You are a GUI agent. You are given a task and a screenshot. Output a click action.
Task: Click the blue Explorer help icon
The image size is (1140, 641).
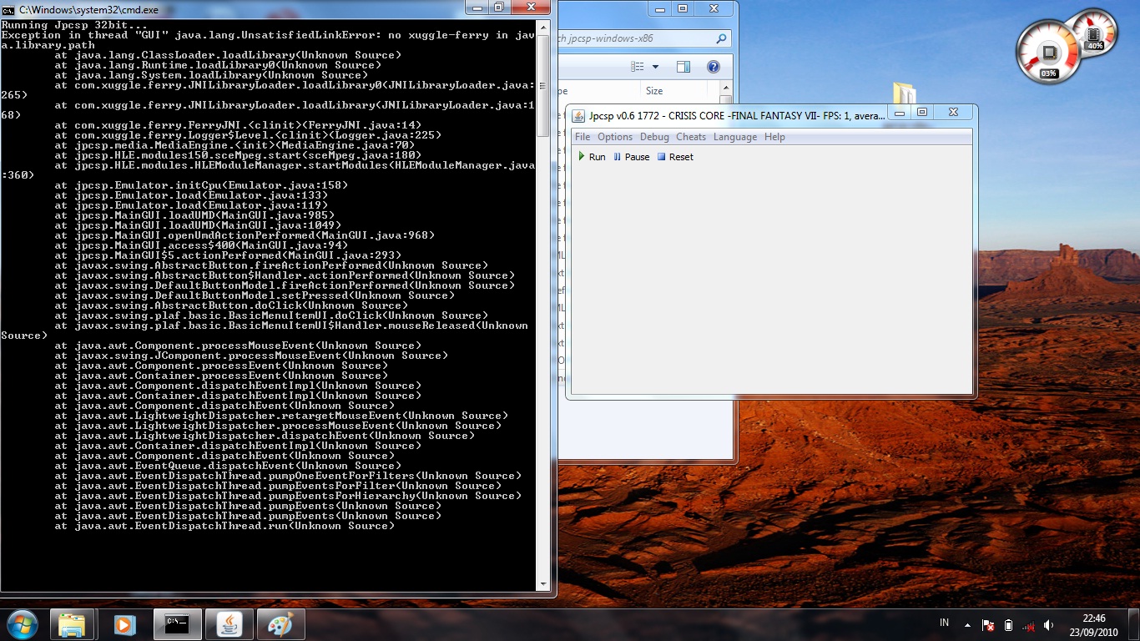714,67
